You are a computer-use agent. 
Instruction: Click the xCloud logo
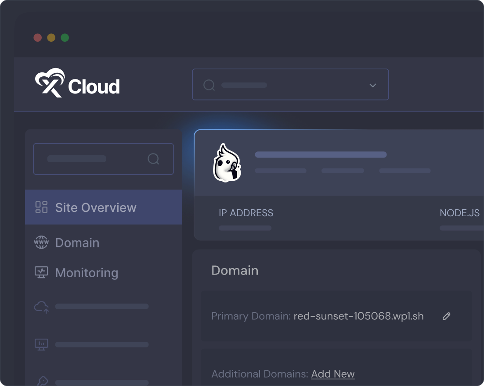pos(77,83)
